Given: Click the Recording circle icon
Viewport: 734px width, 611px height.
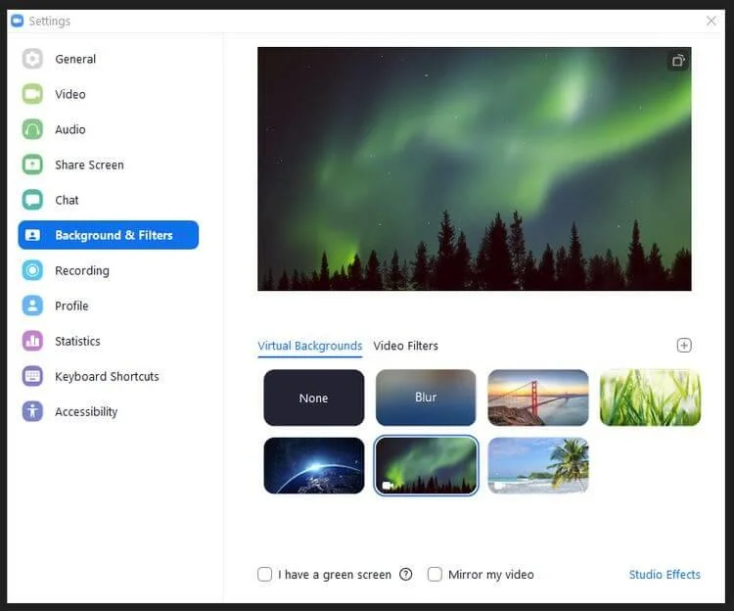Looking at the screenshot, I should point(32,270).
